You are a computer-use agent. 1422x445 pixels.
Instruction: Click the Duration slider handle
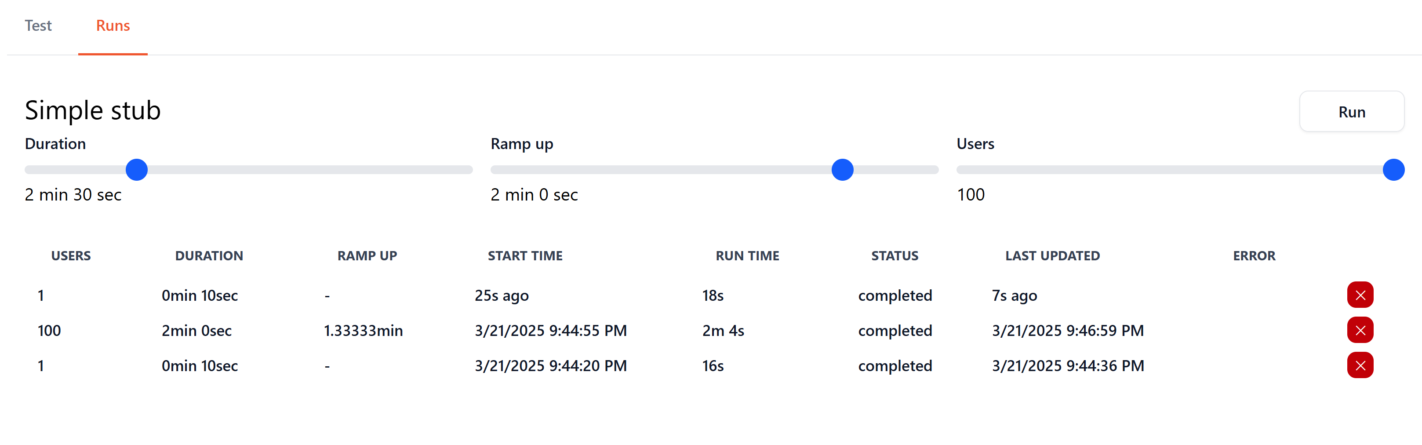[x=136, y=170]
